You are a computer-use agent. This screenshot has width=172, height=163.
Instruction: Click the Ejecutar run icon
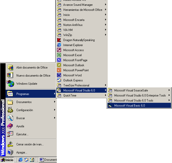[10, 134]
